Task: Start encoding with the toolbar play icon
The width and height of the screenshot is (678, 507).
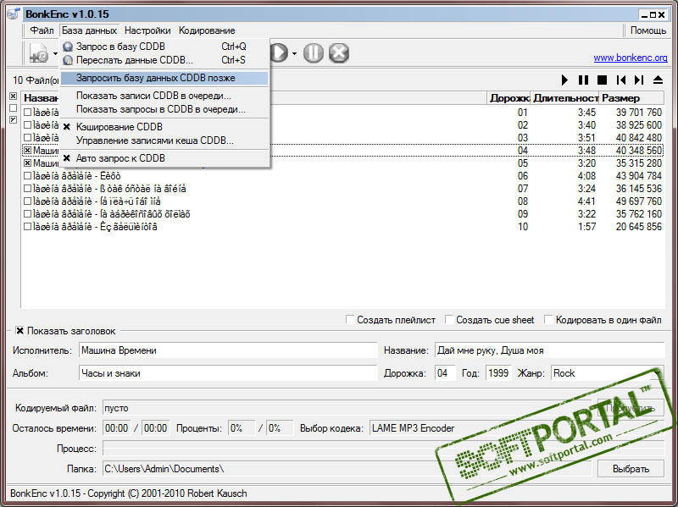Action: pyautogui.click(x=280, y=53)
